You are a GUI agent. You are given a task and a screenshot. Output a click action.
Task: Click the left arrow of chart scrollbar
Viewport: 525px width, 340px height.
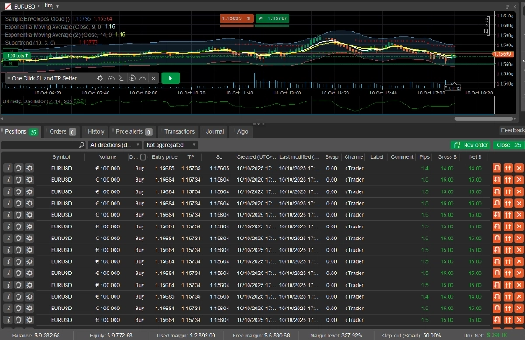(x=3, y=119)
